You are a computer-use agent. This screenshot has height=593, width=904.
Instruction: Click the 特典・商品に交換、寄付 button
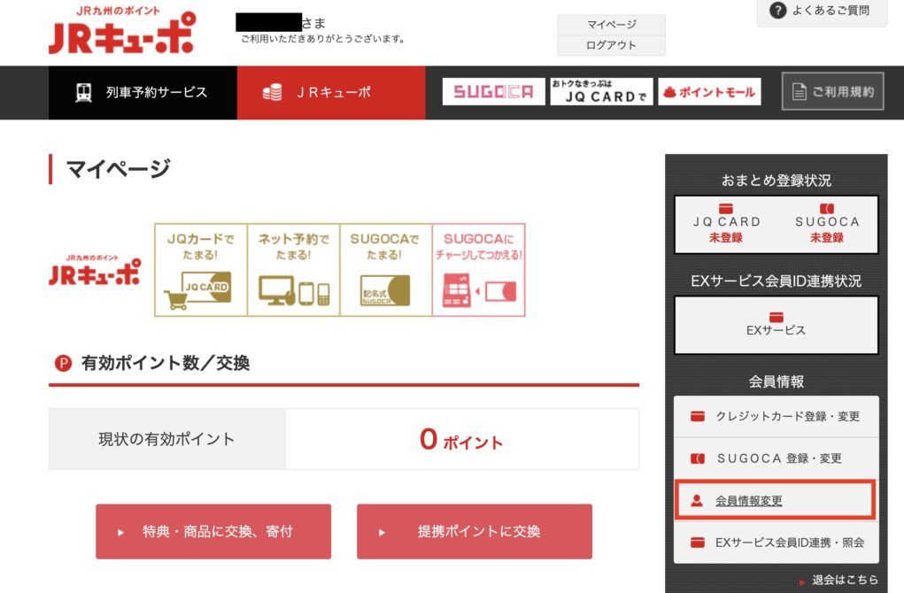pos(213,532)
